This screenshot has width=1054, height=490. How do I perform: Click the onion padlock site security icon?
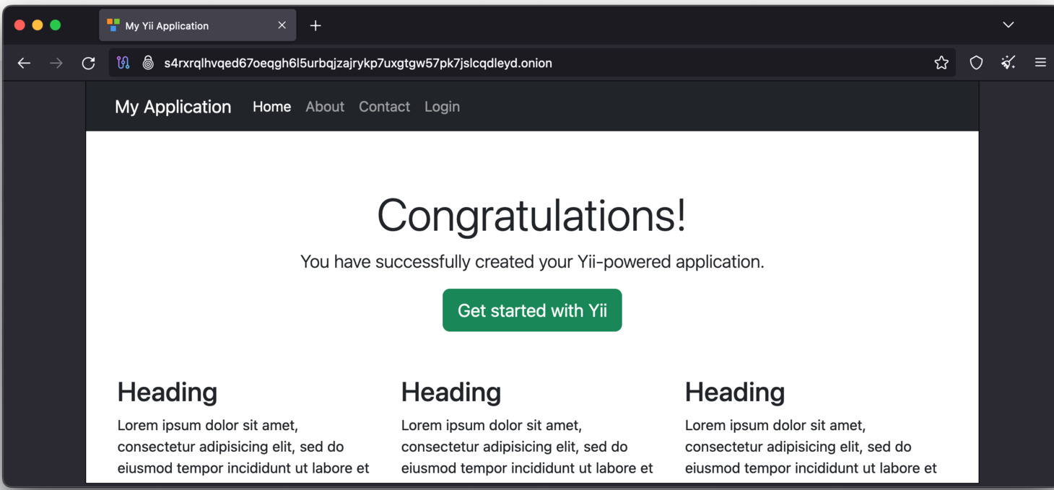pyautogui.click(x=148, y=63)
